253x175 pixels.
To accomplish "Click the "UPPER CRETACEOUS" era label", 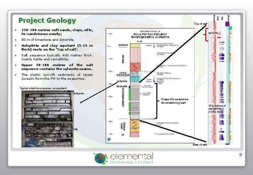I will [123, 74].
